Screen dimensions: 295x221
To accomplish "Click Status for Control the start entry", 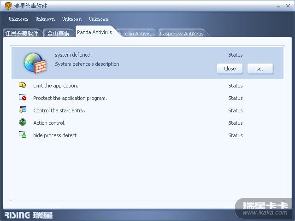I will point(236,110).
